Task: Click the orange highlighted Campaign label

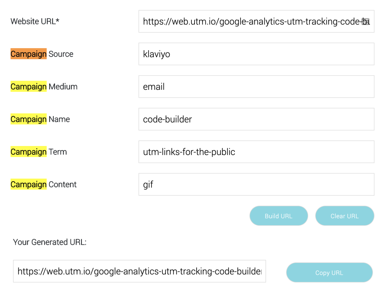Action: (x=28, y=54)
